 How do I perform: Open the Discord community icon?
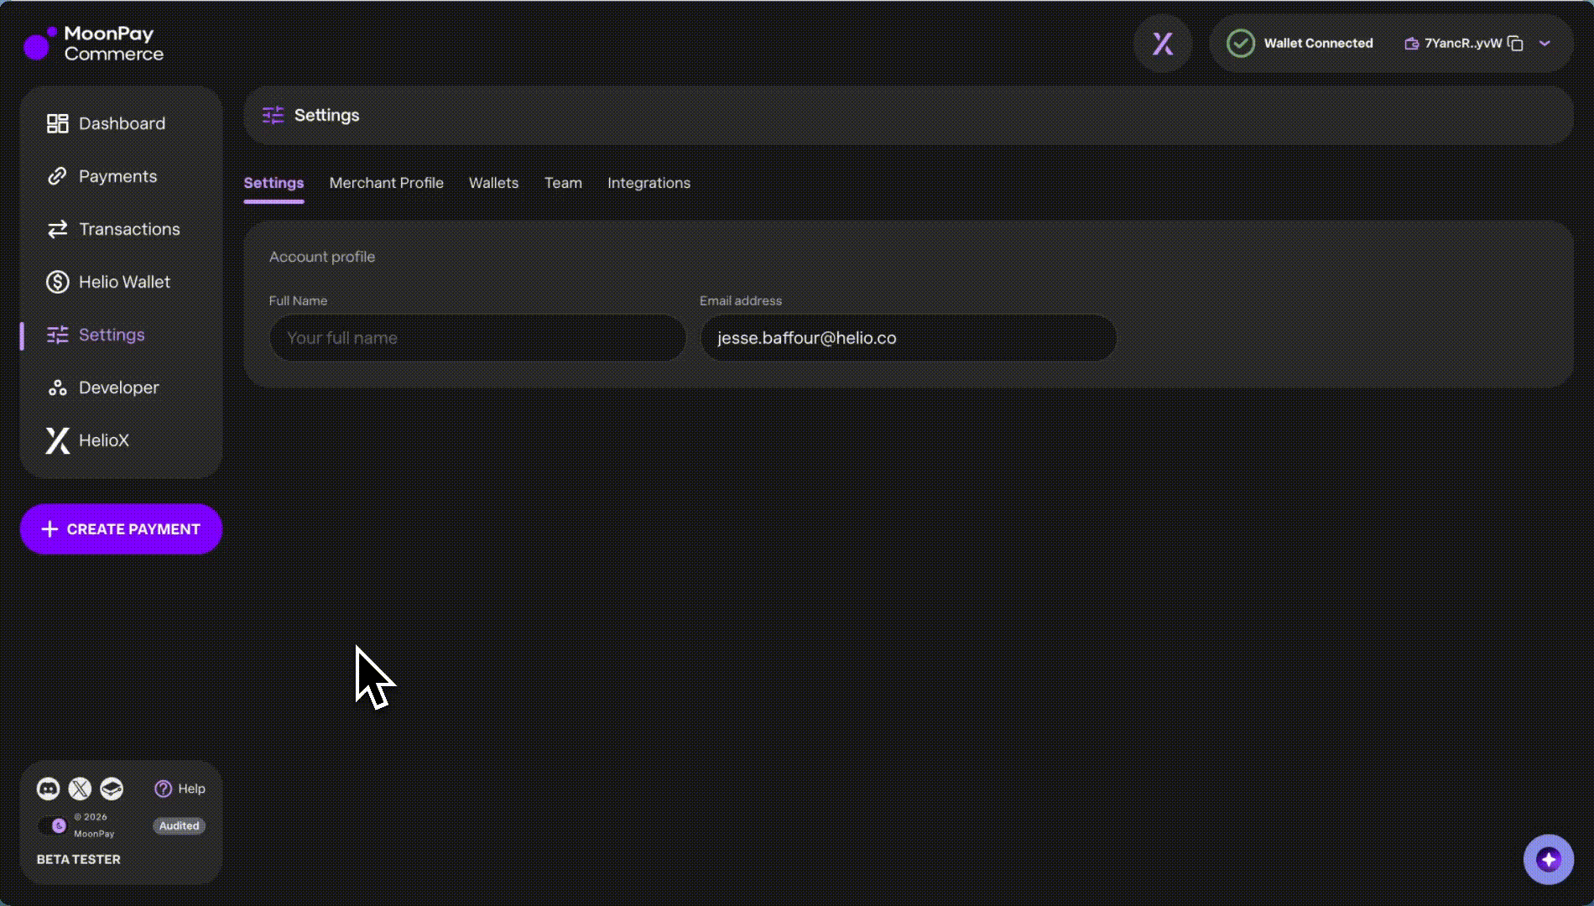click(x=48, y=789)
